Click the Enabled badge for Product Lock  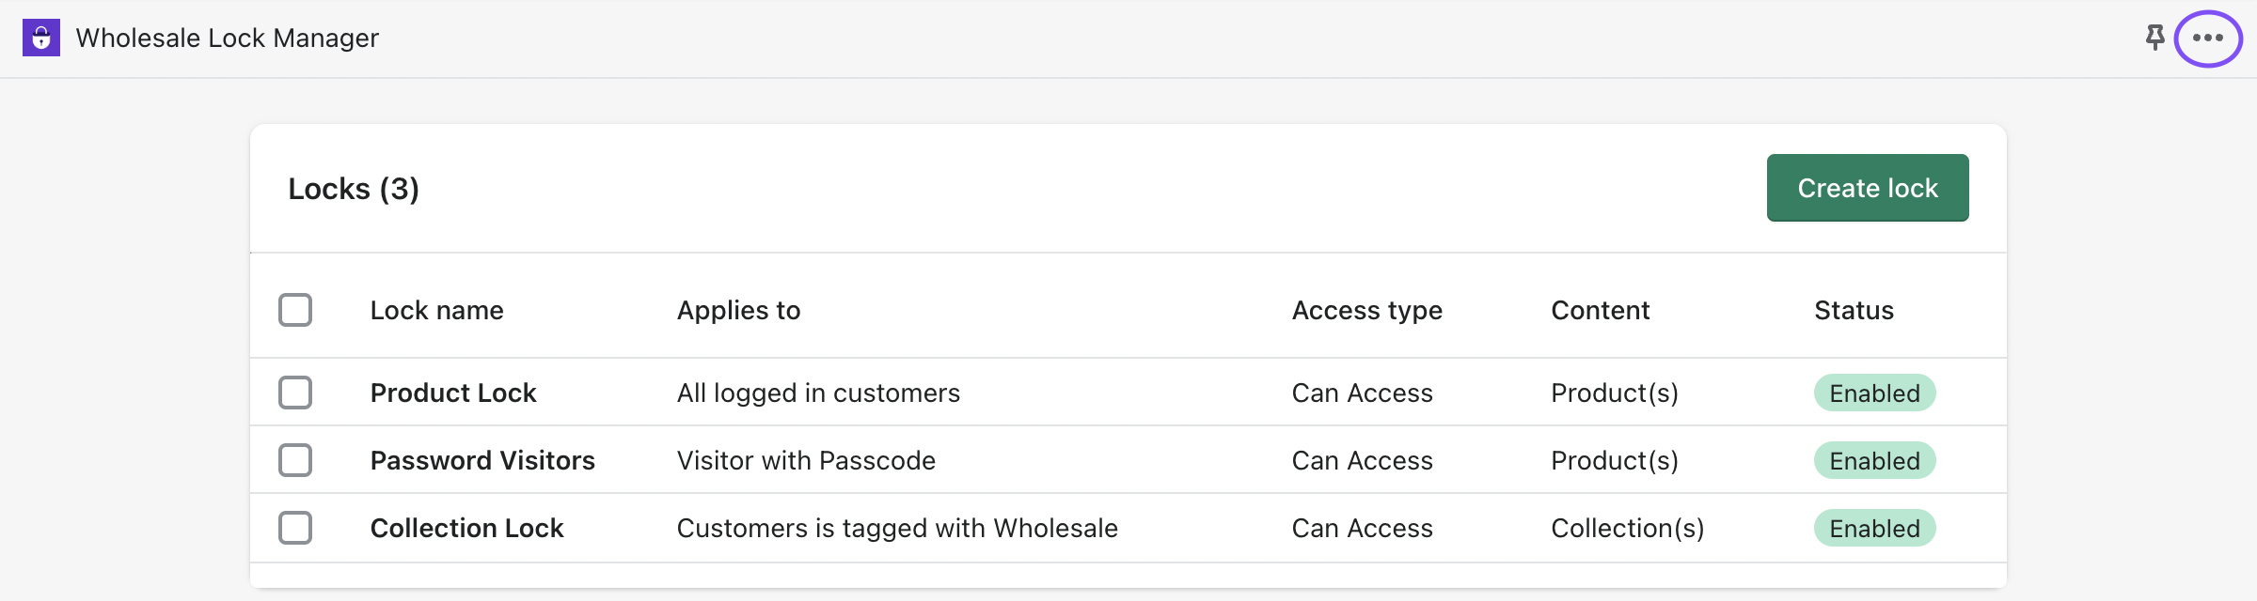[1874, 393]
